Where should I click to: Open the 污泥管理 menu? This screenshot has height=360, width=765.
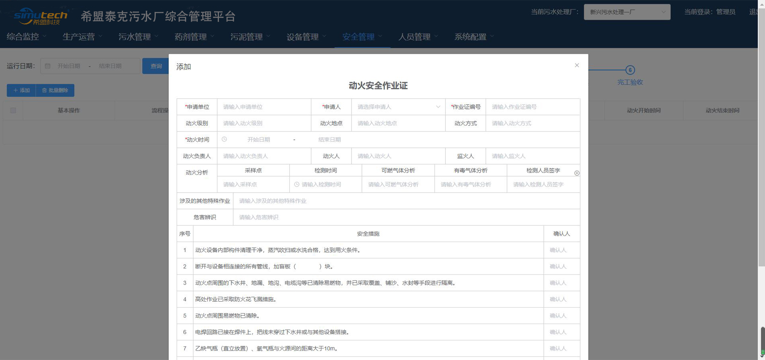[x=250, y=37]
